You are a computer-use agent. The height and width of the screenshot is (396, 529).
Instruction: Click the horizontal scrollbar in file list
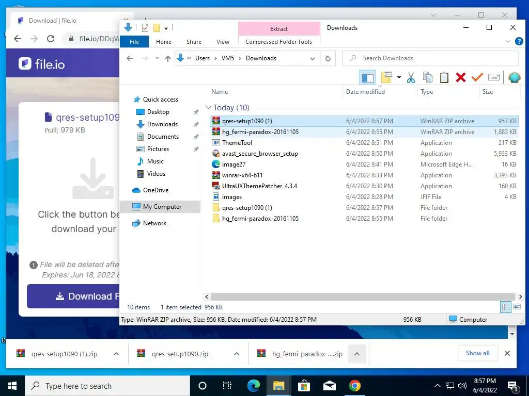tap(363, 296)
